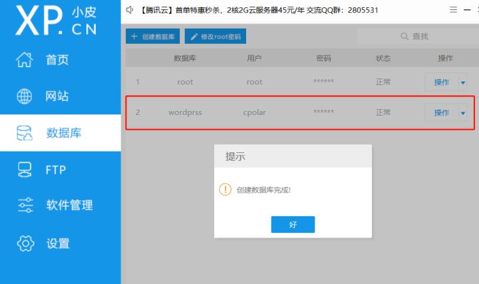This screenshot has height=284, width=479.
Task: Click the software management sliders icon
Action: (x=25, y=206)
